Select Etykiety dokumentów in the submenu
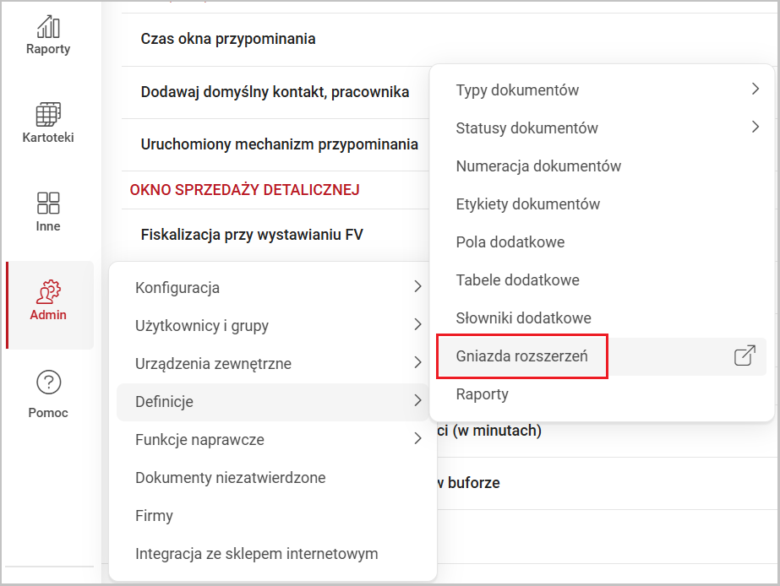Image resolution: width=780 pixels, height=586 pixels. (x=528, y=204)
